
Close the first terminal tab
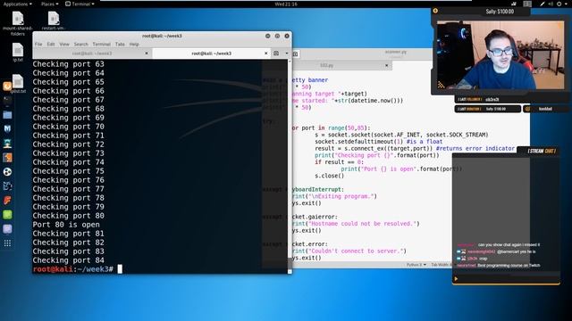click(147, 53)
